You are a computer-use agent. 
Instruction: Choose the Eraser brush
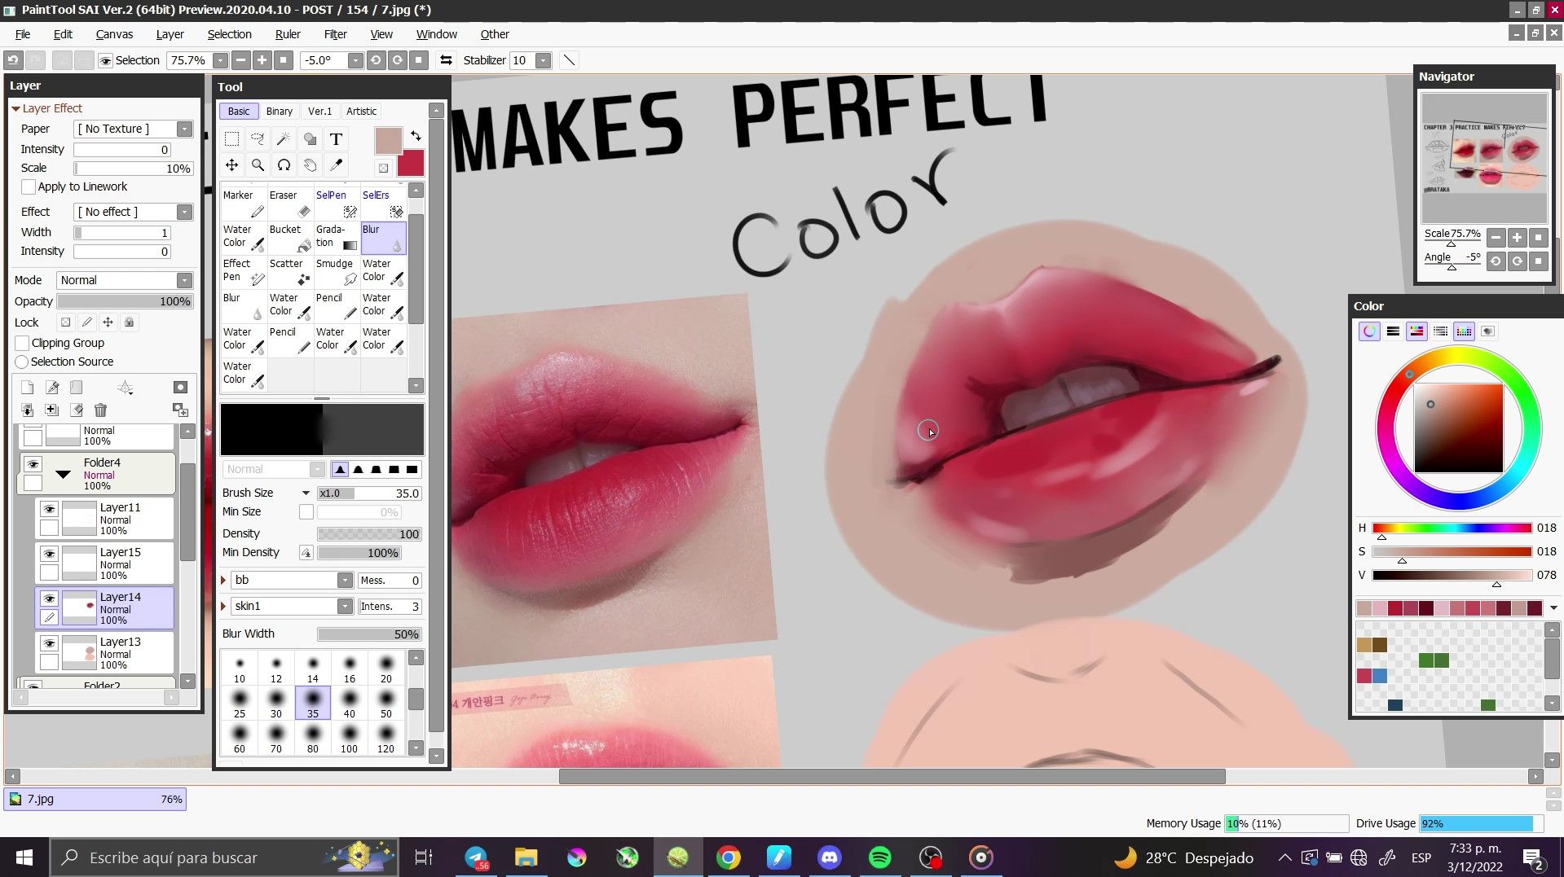pos(289,203)
